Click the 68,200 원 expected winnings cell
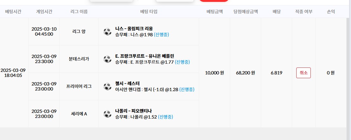The image size is (351, 140). (245, 73)
